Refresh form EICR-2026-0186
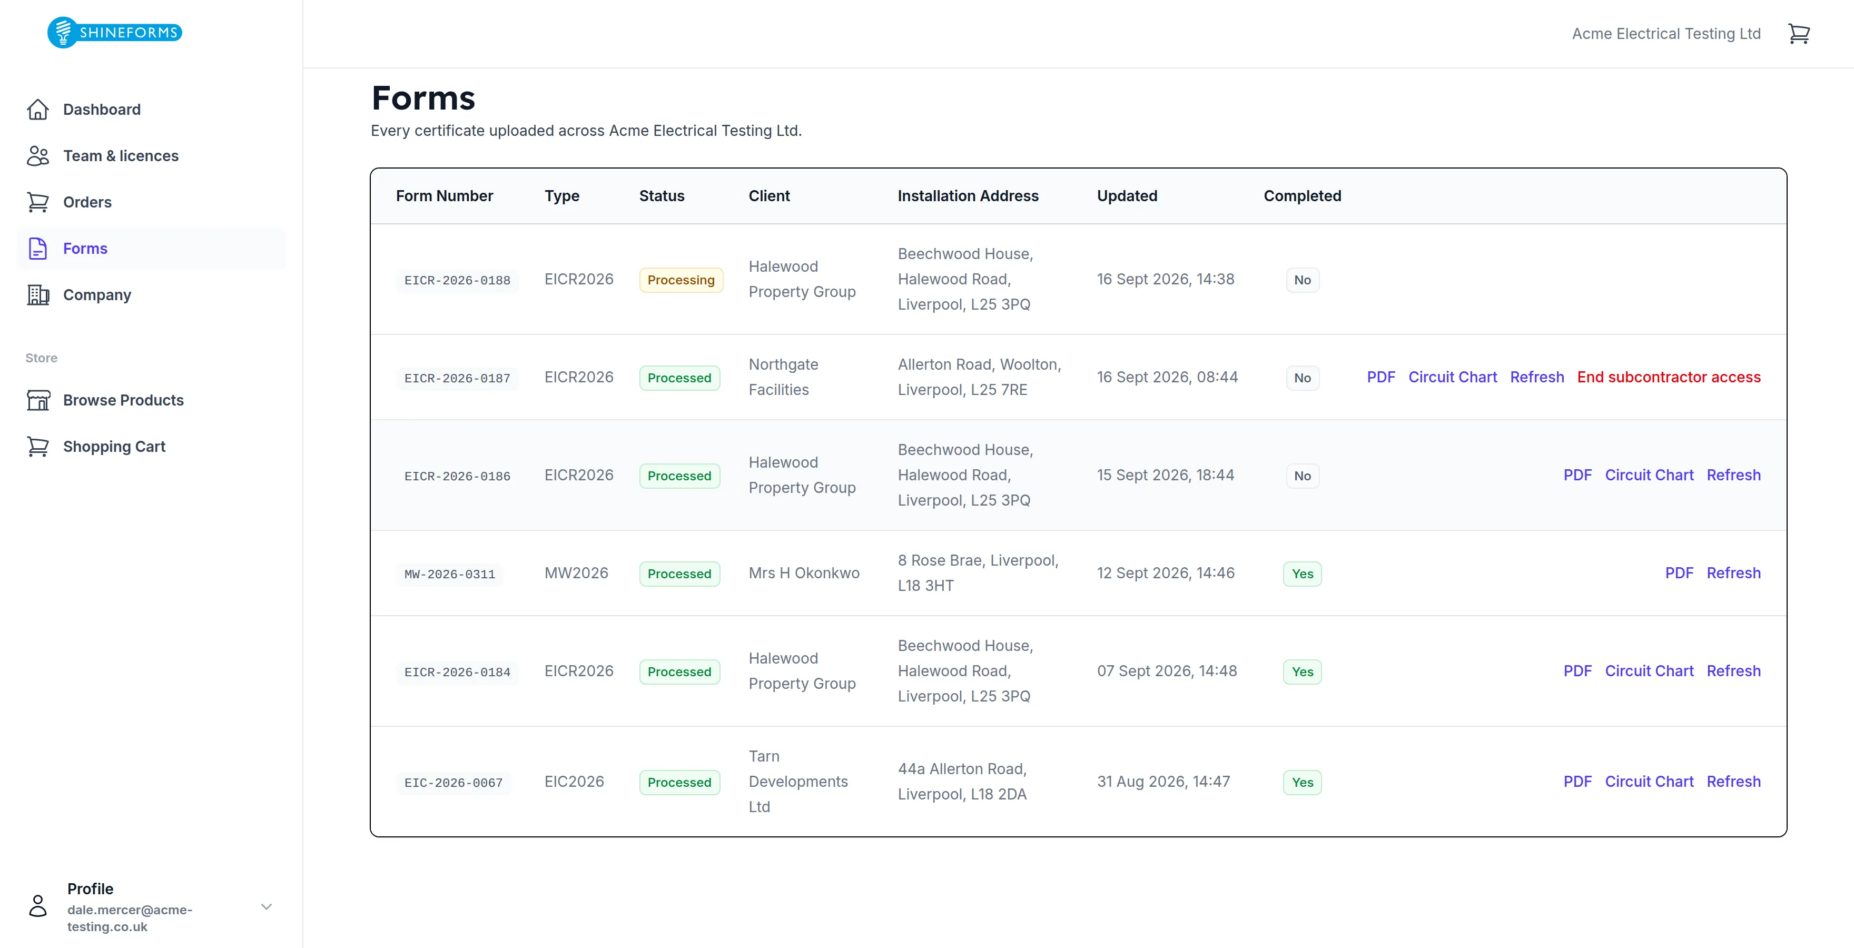Screen dimensions: 1854x948 click(x=1733, y=475)
